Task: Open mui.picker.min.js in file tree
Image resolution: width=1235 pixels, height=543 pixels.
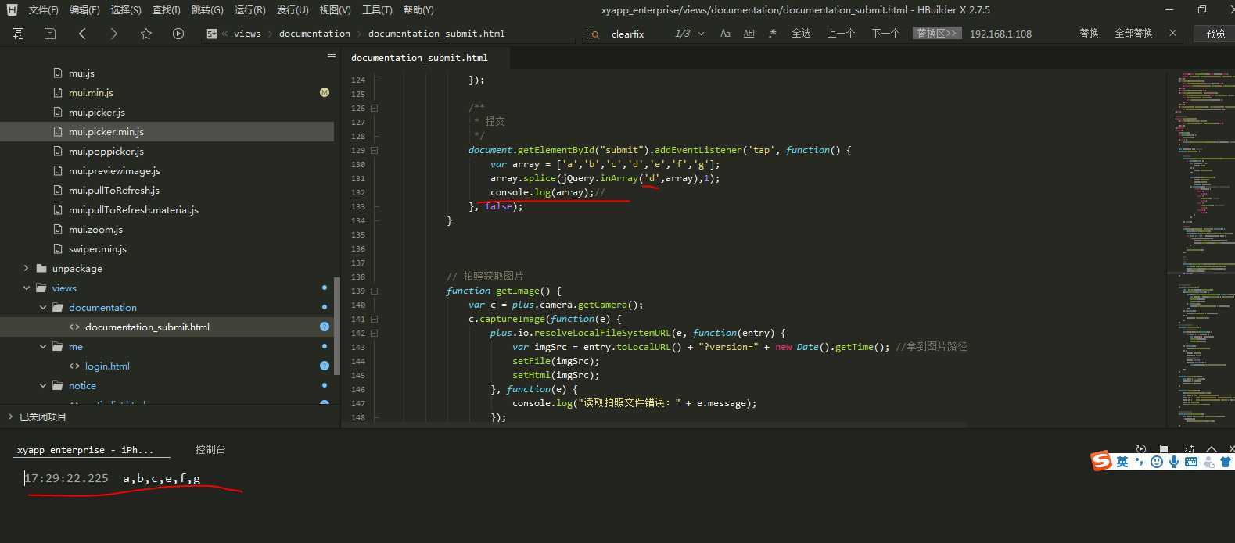Action: click(x=106, y=131)
